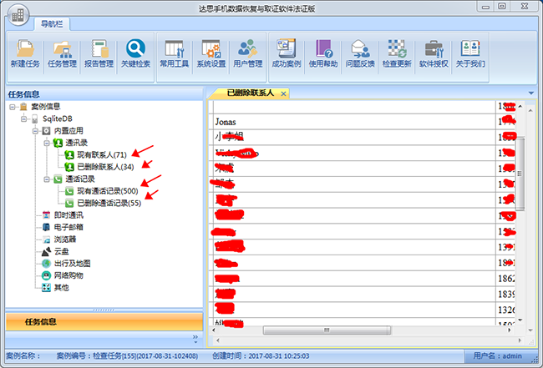
Task: Select 已删除联系人(34) in tree
Action: 105,167
